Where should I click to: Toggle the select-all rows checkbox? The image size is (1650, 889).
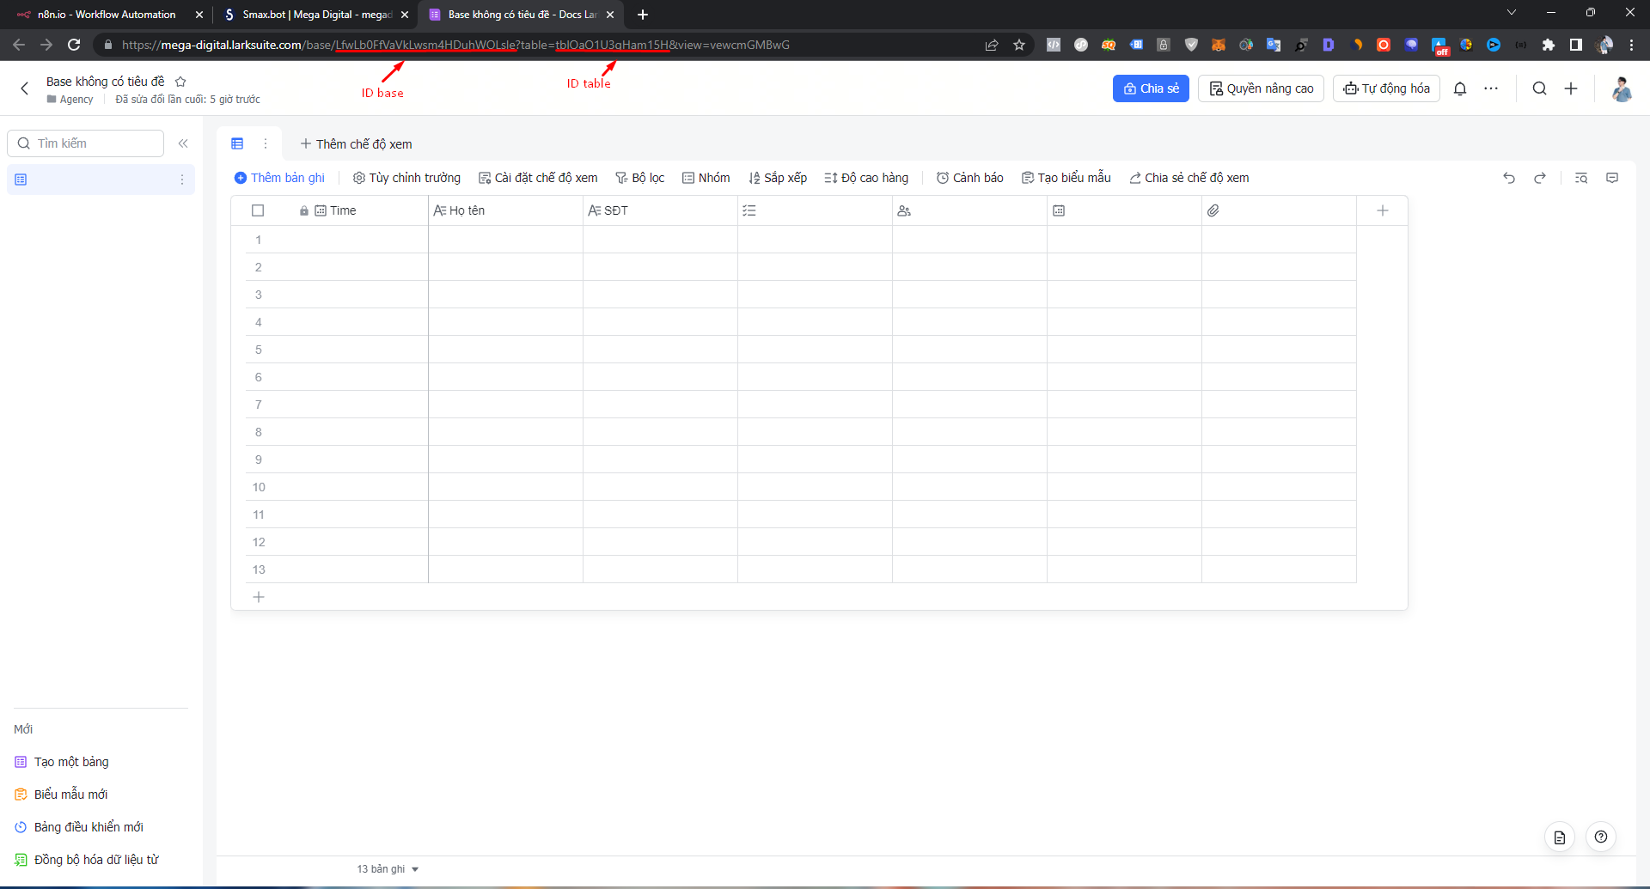pyautogui.click(x=258, y=210)
